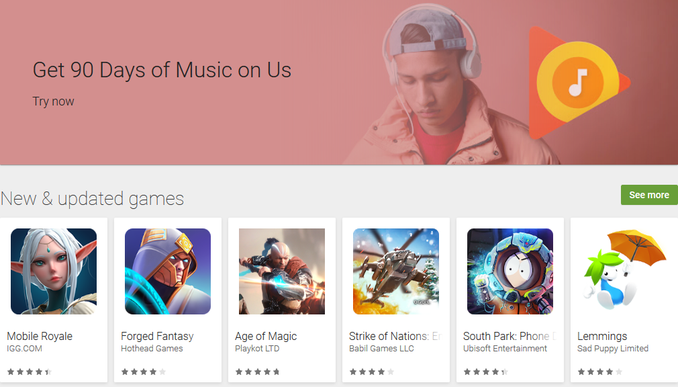Open the IGG.COM developer link

(x=25, y=349)
